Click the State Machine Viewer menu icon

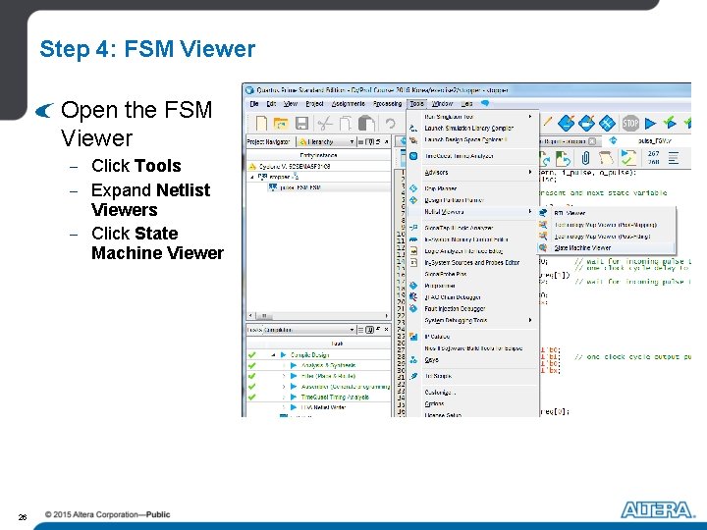click(x=543, y=247)
